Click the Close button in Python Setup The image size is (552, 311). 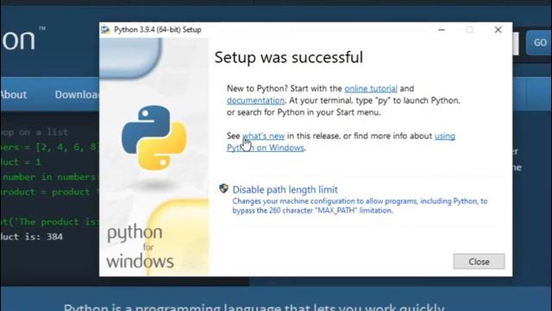point(479,262)
